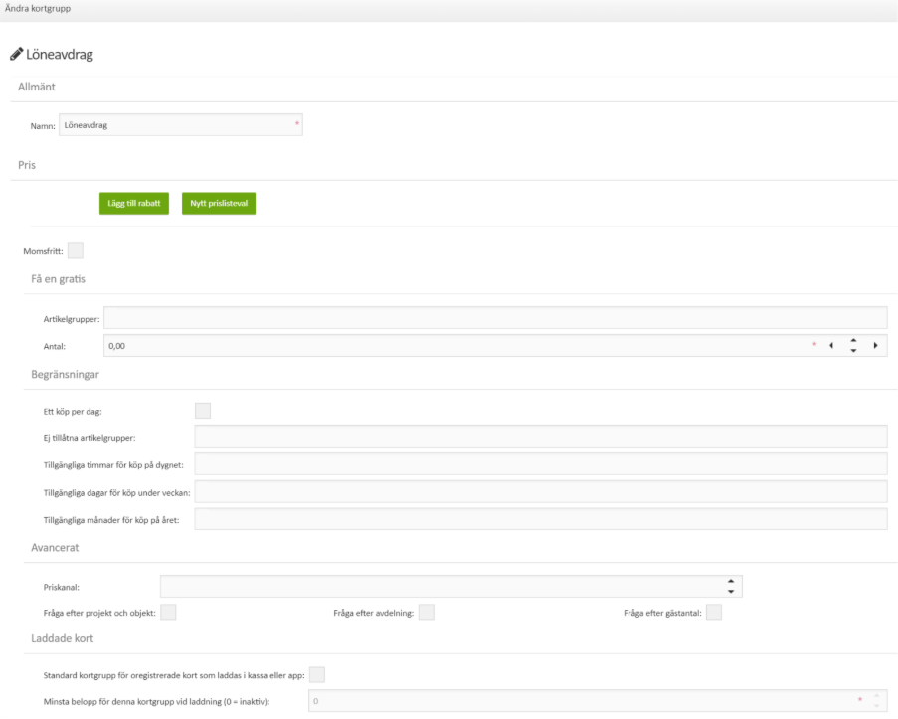Click the right arrow next to Antal
The image size is (898, 719).
876,344
